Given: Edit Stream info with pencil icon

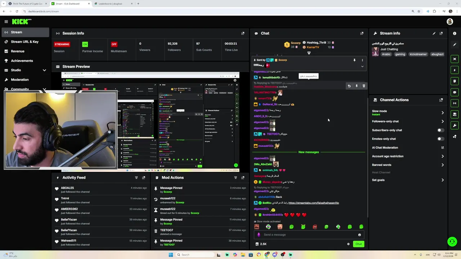Looking at the screenshot, I should (434, 33).
